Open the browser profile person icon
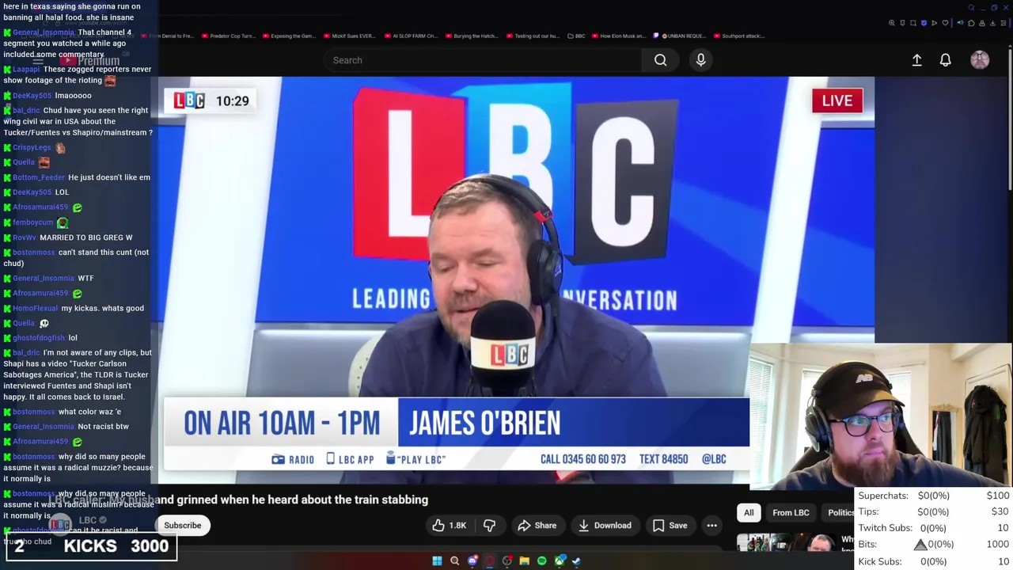Image resolution: width=1013 pixels, height=570 pixels. click(x=982, y=23)
